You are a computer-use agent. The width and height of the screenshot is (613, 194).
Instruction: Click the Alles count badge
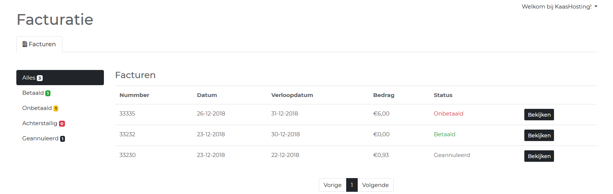pos(40,78)
